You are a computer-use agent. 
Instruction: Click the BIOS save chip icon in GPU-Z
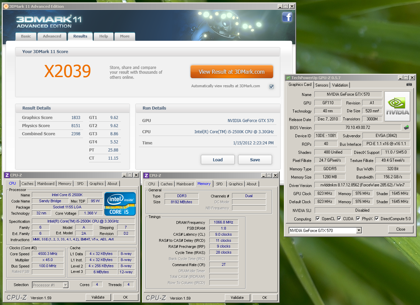pos(406,127)
